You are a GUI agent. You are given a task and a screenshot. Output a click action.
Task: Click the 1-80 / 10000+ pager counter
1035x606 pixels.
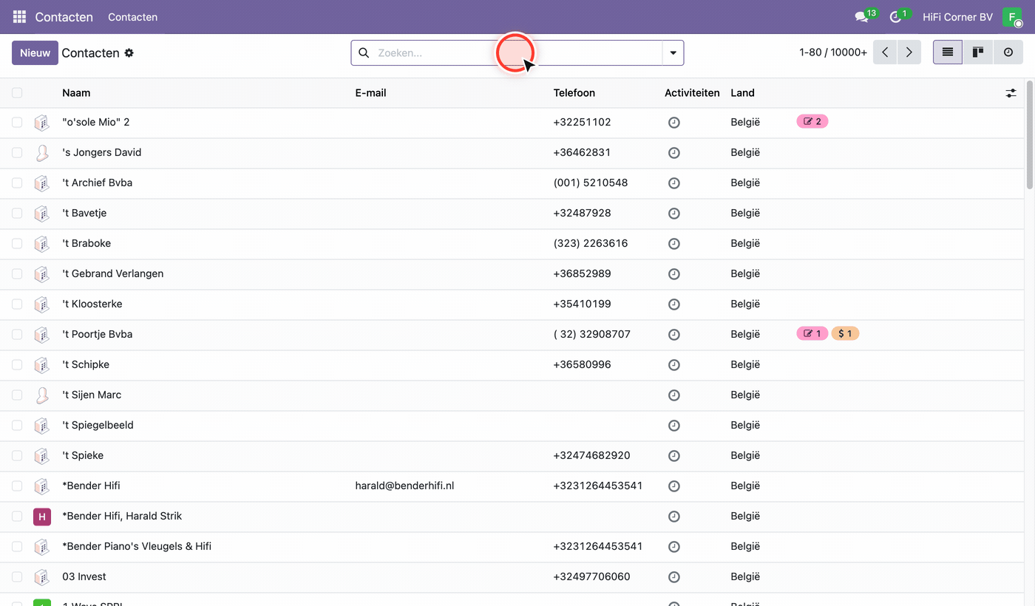tap(833, 52)
